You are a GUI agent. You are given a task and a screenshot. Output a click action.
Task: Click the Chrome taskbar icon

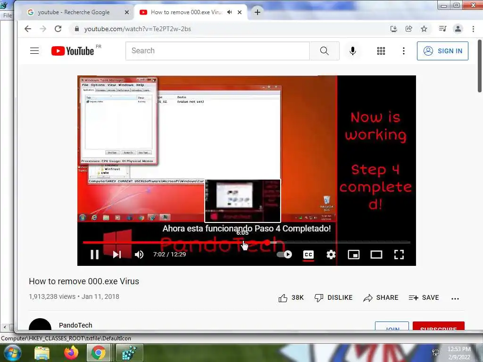[x=99, y=353]
